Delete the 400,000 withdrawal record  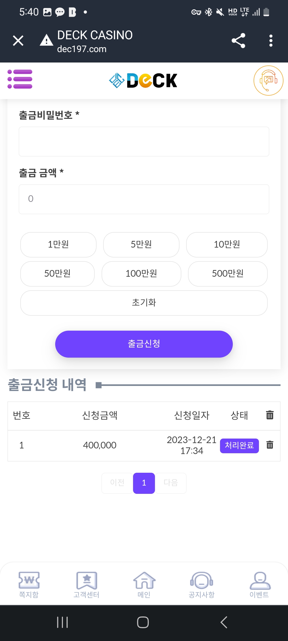coord(270,445)
